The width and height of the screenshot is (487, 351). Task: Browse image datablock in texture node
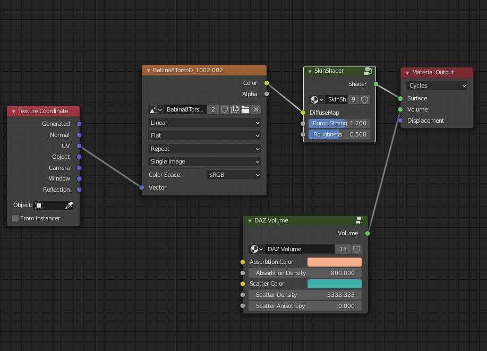pyautogui.click(x=156, y=109)
